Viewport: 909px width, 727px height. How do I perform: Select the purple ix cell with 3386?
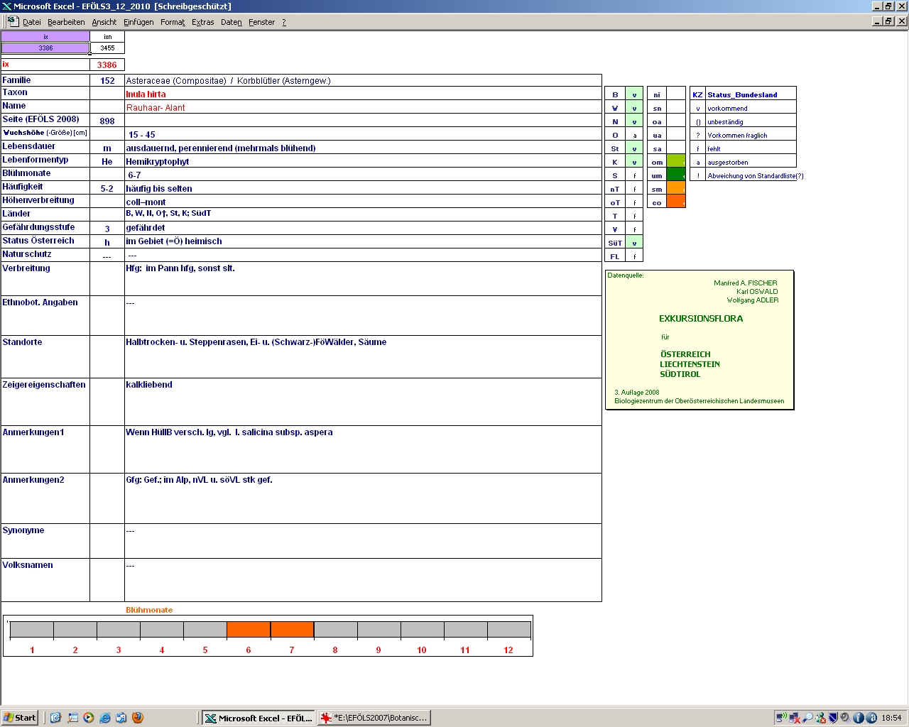point(45,48)
